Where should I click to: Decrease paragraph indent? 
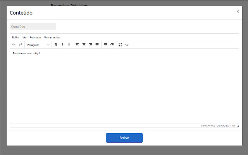[105, 45]
